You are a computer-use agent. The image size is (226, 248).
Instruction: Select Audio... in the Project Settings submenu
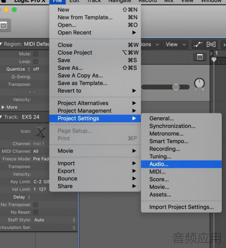pyautogui.click(x=181, y=164)
